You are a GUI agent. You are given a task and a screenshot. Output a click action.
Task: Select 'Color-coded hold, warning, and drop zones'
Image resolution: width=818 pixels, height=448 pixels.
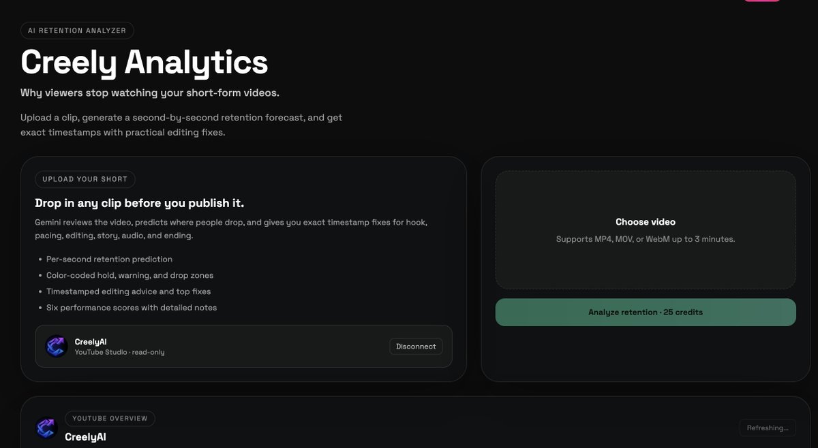[x=130, y=276]
